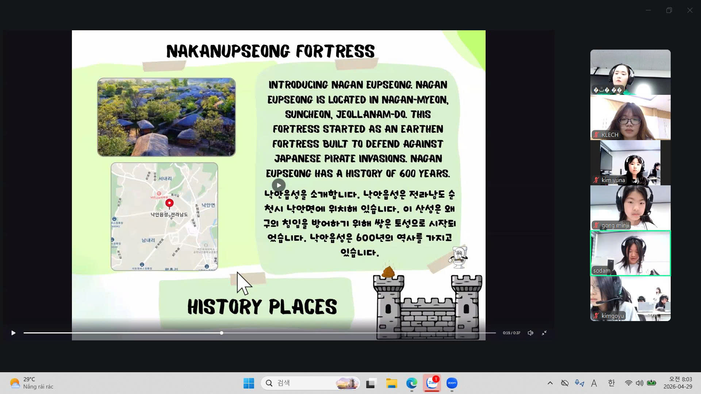Launch Microsoft Edge from taskbar
Screen dimensions: 701x394
click(x=411, y=383)
